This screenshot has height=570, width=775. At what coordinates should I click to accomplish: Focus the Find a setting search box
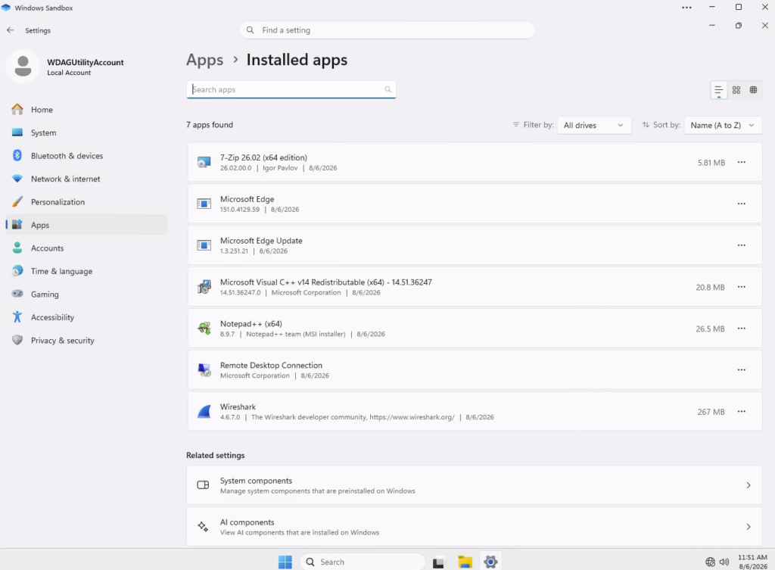pyautogui.click(x=387, y=30)
